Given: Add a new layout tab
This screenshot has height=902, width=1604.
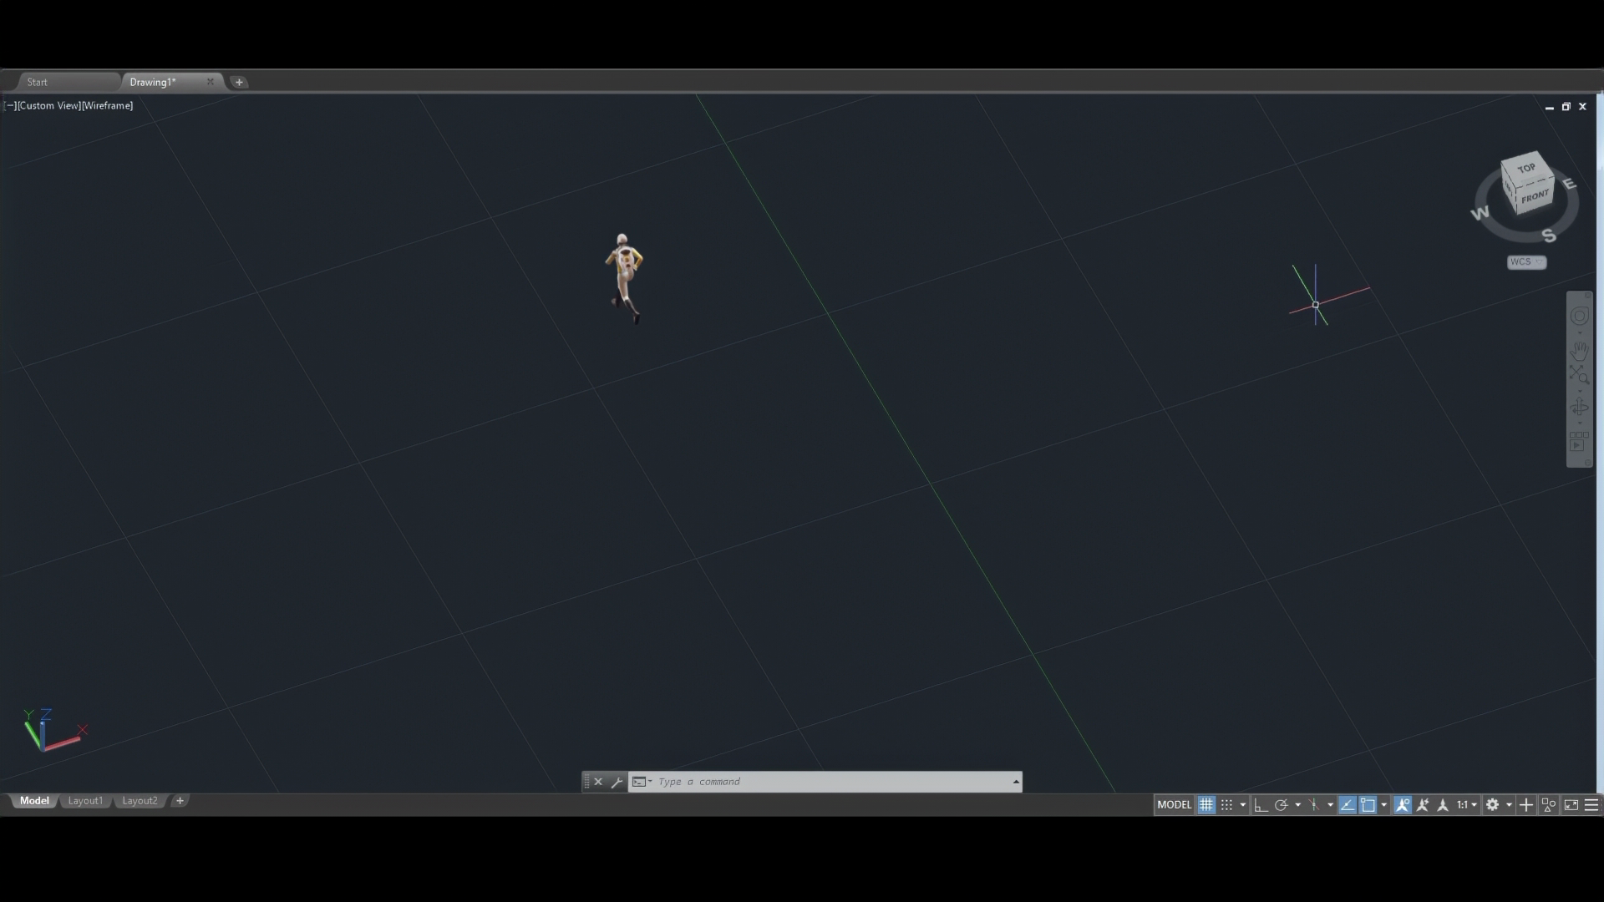Looking at the screenshot, I should coord(180,801).
